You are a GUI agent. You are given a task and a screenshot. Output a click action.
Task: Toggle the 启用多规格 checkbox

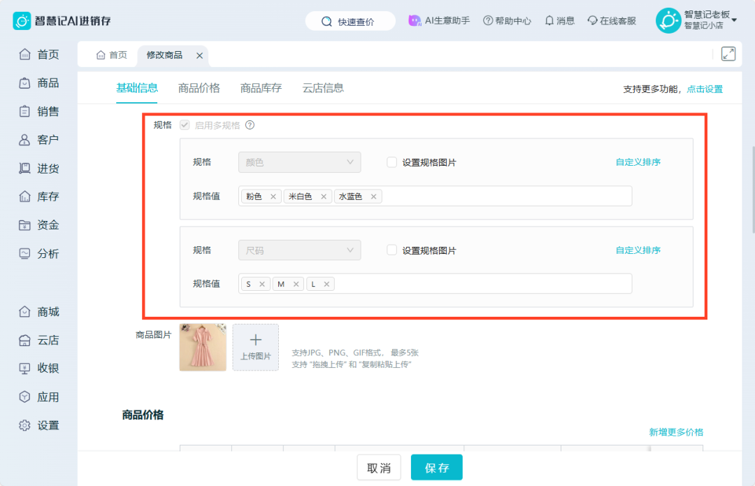(185, 125)
